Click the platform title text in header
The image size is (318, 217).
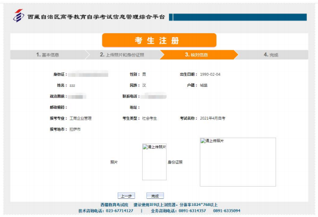coord(96,17)
